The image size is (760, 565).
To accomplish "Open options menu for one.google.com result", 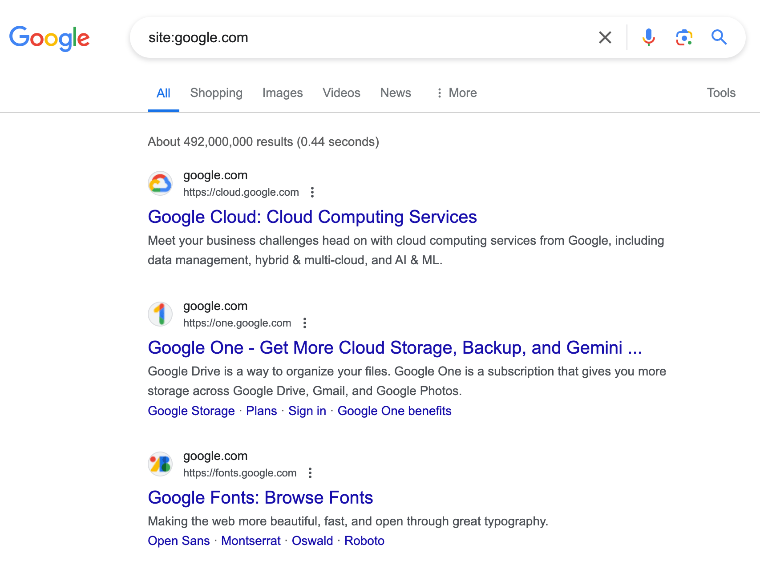I will (305, 323).
